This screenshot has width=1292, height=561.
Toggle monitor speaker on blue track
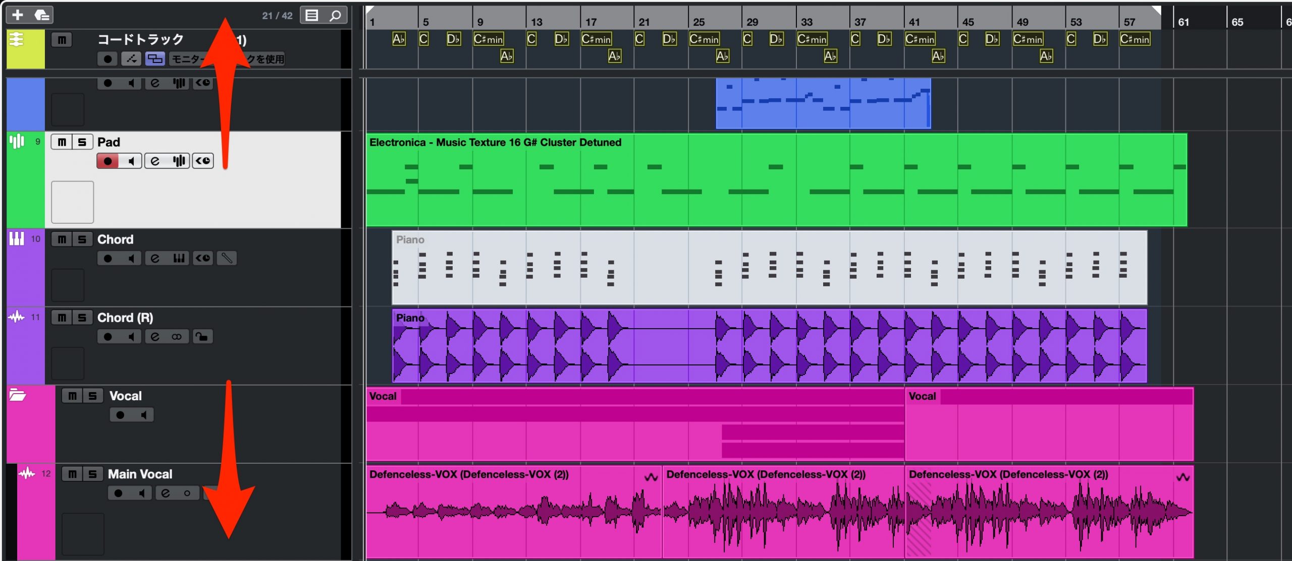click(131, 83)
